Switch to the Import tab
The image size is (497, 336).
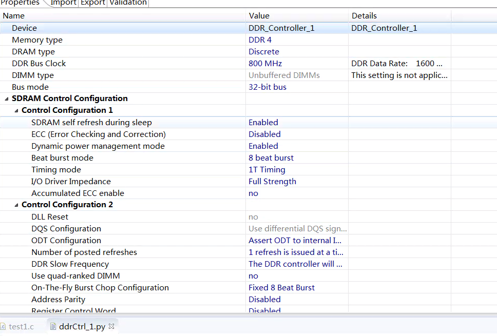pyautogui.click(x=63, y=3)
